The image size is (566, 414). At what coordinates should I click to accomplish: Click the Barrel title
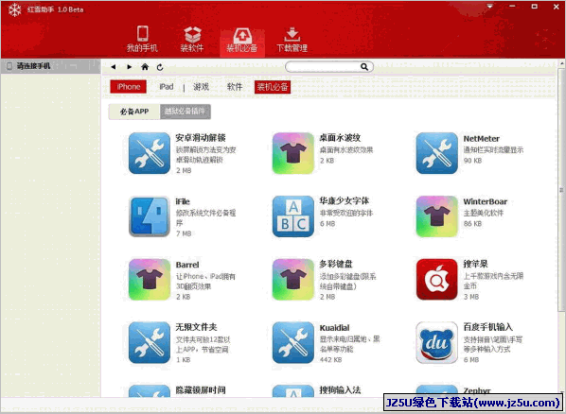(187, 265)
